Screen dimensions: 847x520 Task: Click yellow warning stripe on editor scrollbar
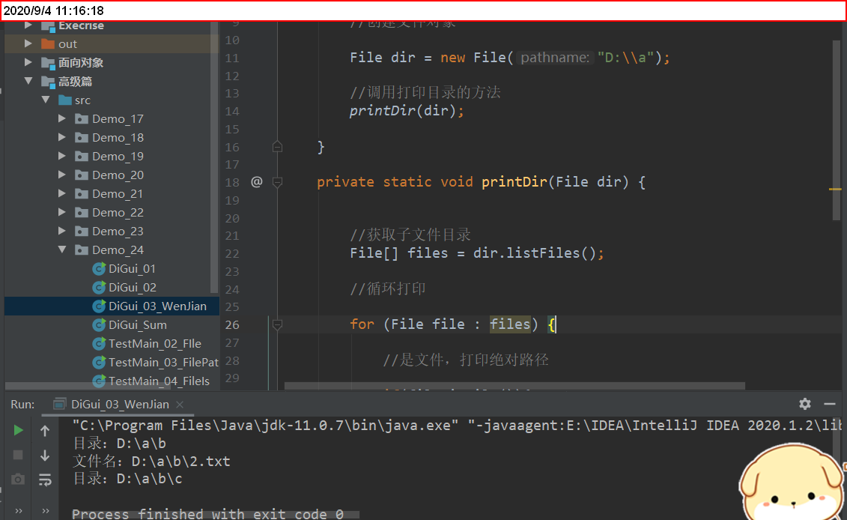click(x=835, y=189)
